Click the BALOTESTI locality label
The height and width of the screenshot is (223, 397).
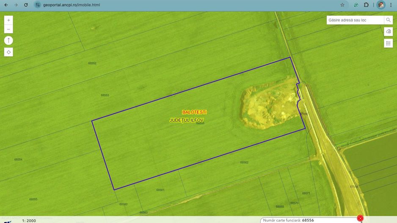tap(194, 112)
